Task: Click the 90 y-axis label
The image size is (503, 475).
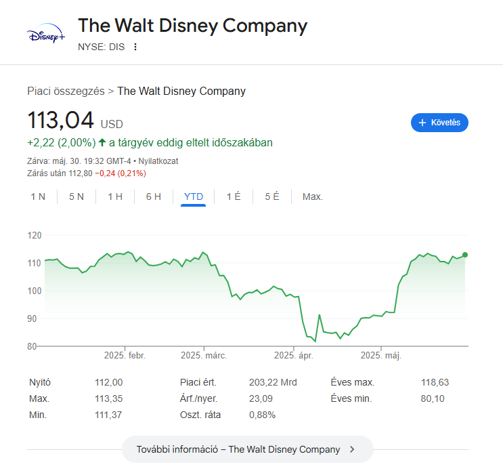Action: click(32, 319)
